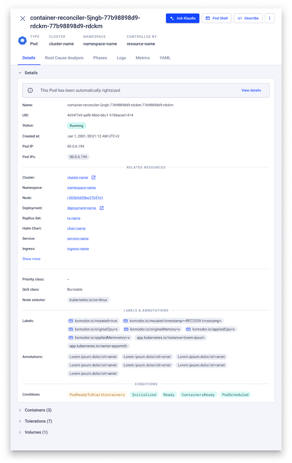
Task: Expand the Volumes (1) section
Action: pyautogui.click(x=20, y=432)
